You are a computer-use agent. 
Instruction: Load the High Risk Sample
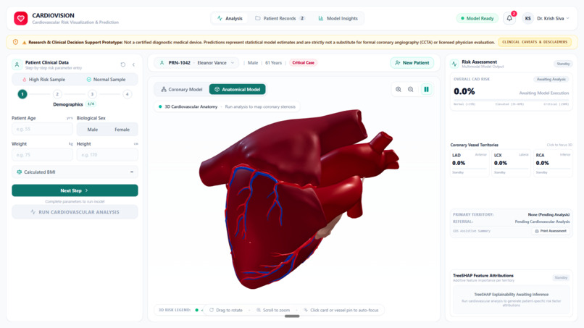(43, 80)
